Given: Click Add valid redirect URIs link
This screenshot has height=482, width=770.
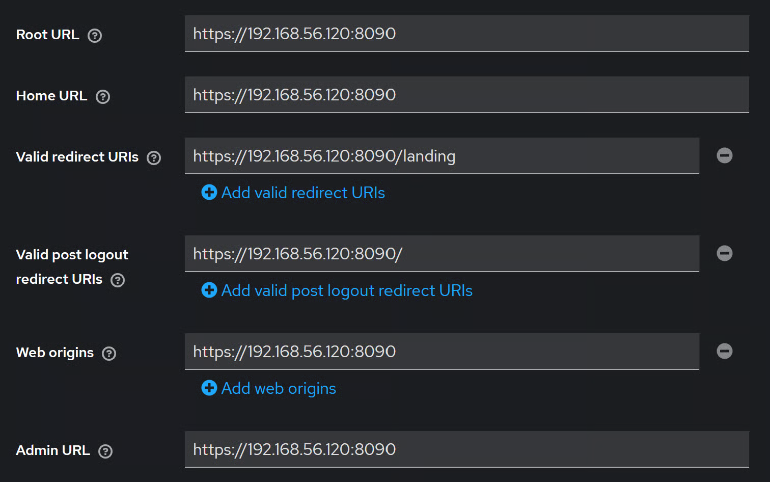Looking at the screenshot, I should pos(302,193).
